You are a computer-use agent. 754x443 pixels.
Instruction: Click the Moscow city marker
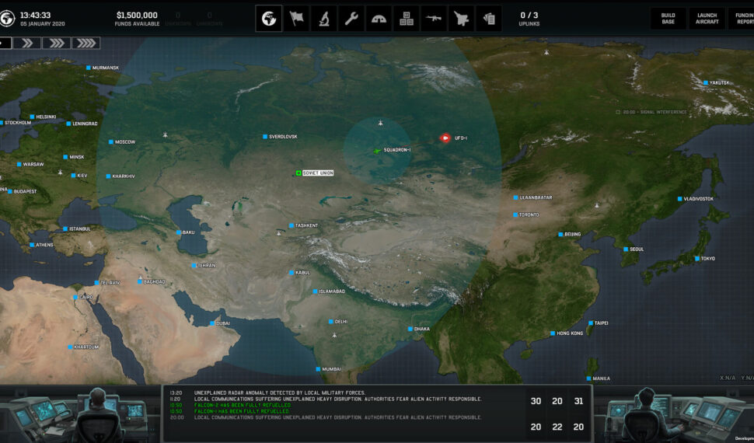(111, 141)
